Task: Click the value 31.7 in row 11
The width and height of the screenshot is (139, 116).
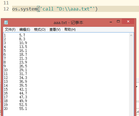Action: [x=23, y=74]
